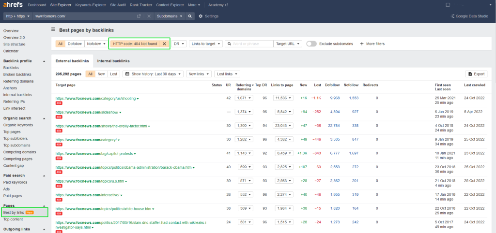Toggle Exclude subdomains switch
This screenshot has width=496, height=233.
coord(311,44)
